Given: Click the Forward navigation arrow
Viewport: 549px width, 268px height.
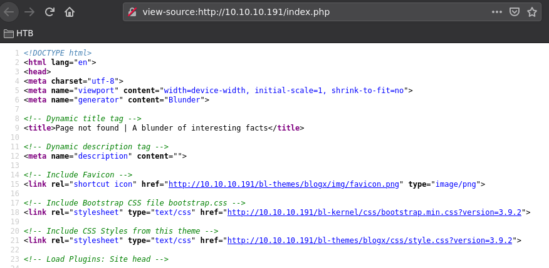Looking at the screenshot, I should (29, 12).
